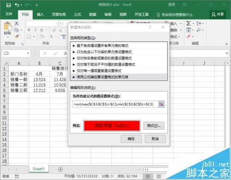Select cell 销售二部
Viewport: 231px width, 180px height.
(x=19, y=85)
